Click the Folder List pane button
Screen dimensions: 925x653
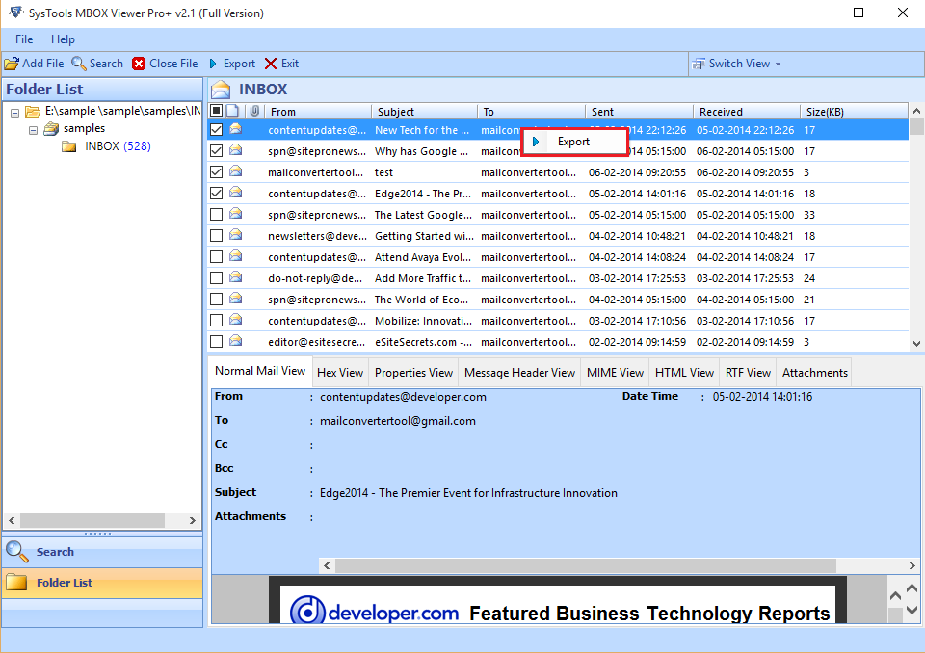[x=102, y=583]
